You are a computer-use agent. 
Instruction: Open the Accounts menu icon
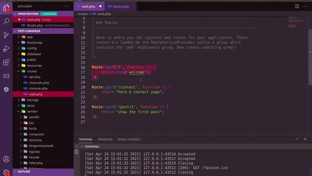pyautogui.click(x=6, y=159)
